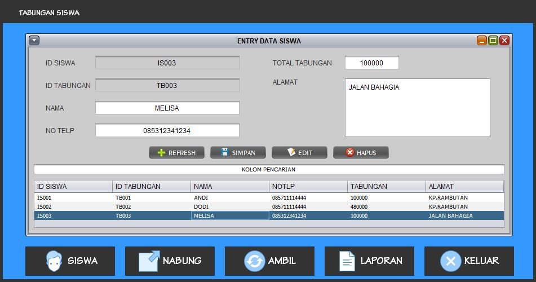Sort by the TABUNGAN column header
This screenshot has width=536, height=282.
(386, 187)
